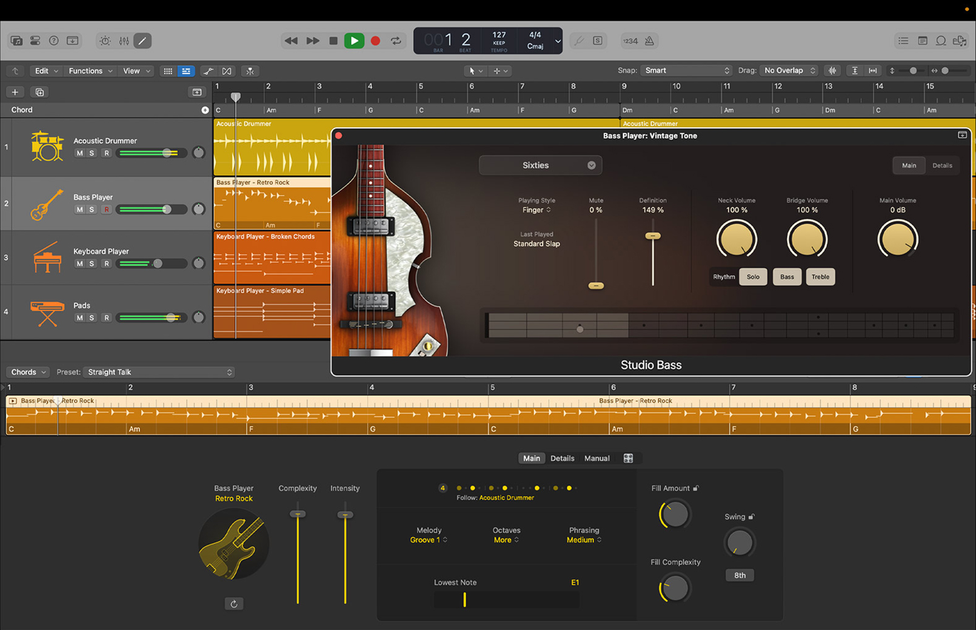Click the scissors split icon in the editor toolbar

pyautogui.click(x=250, y=71)
